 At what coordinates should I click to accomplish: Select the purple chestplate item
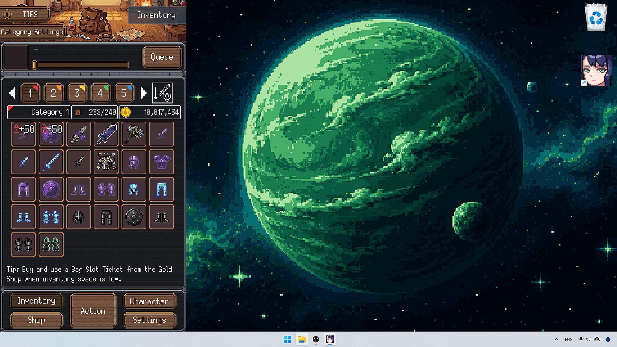point(161,162)
